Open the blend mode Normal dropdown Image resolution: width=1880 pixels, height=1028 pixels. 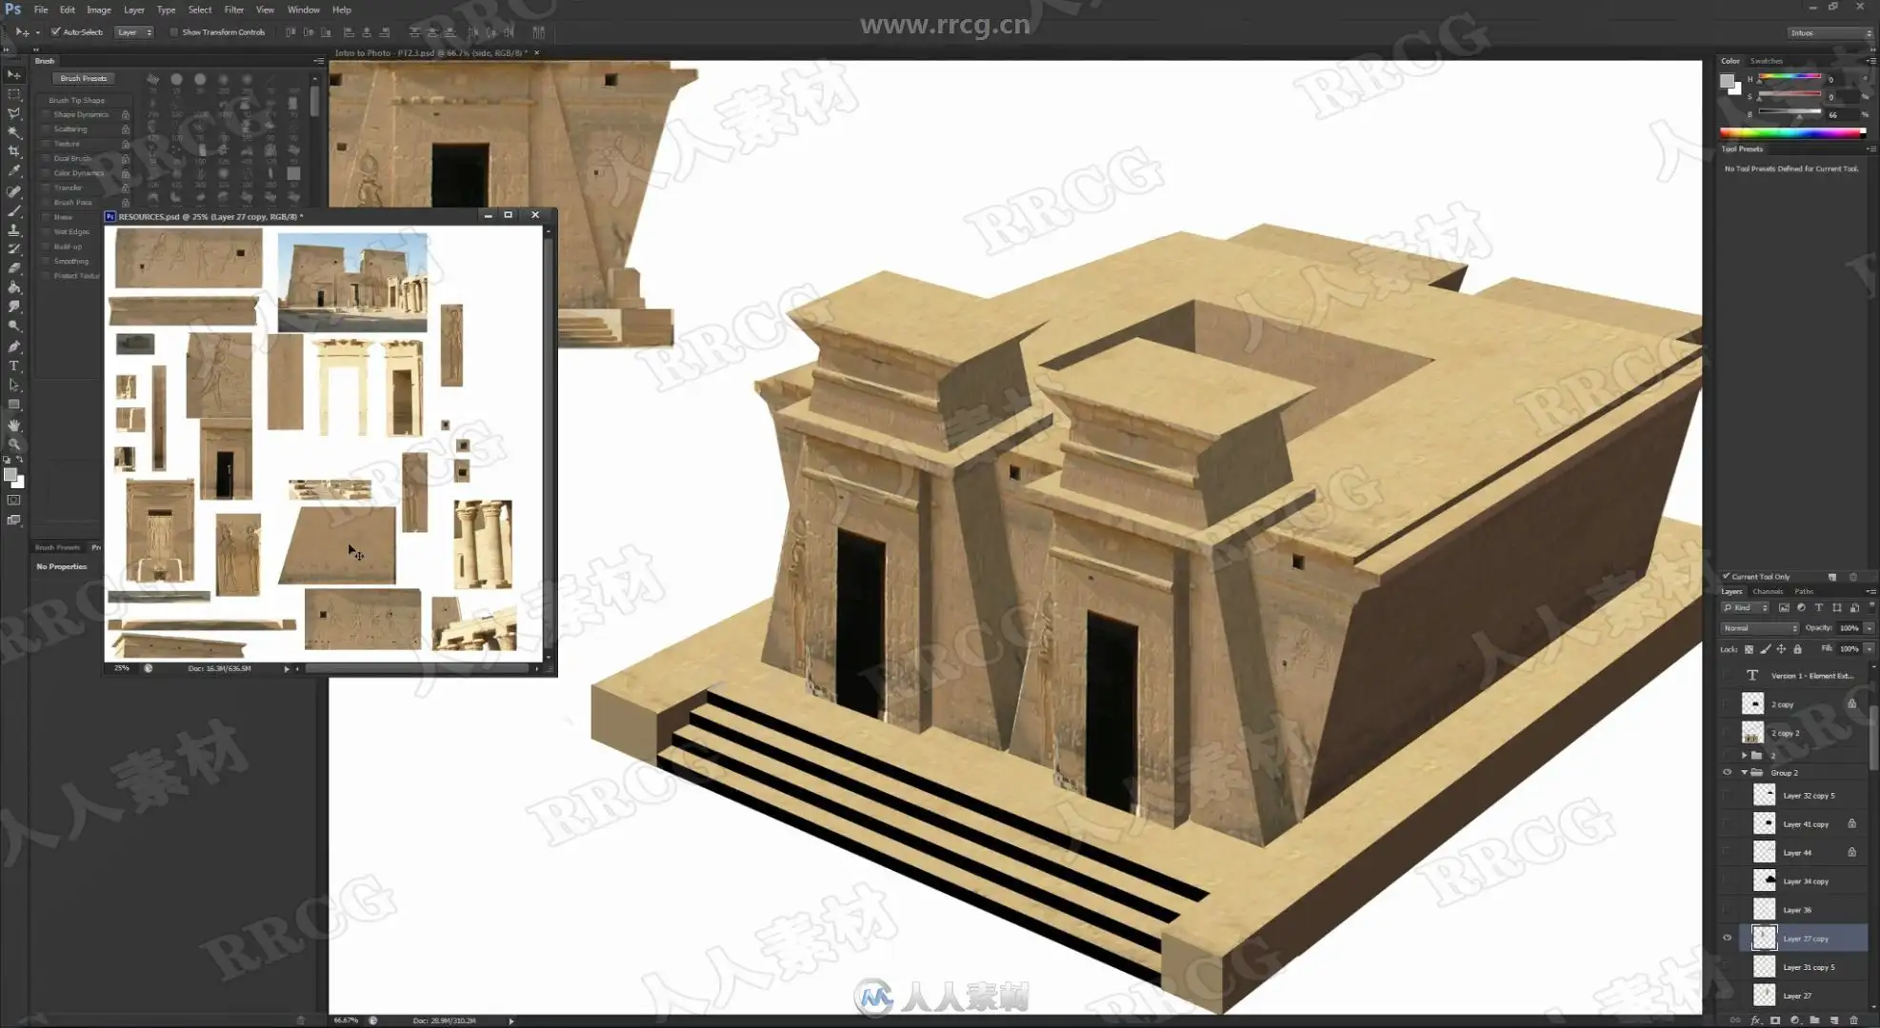[x=1759, y=628]
